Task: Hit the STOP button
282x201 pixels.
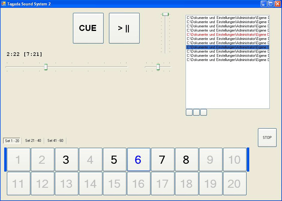Action: 267,138
